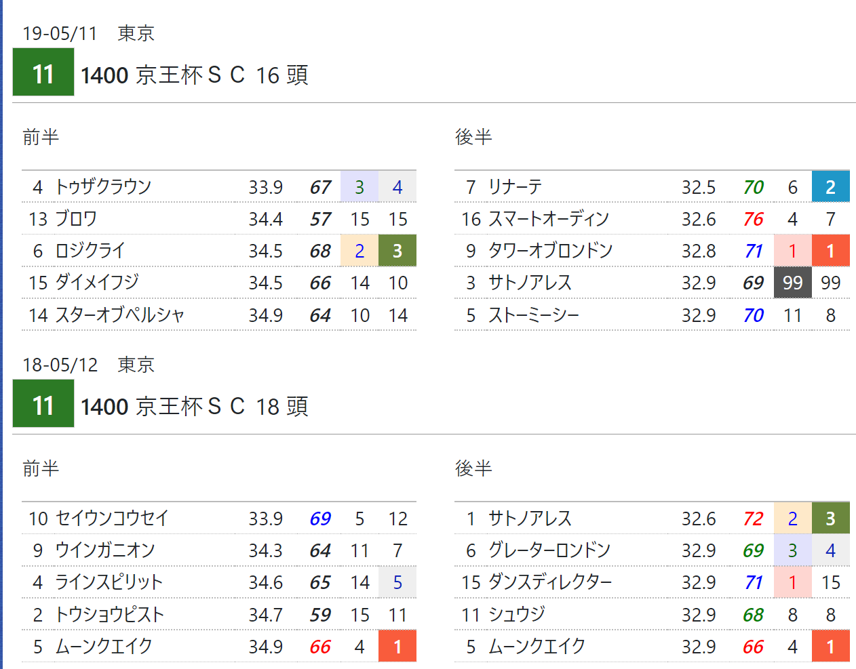Open the スマートオーディン entry
Image resolution: width=856 pixels, height=669 pixels.
click(x=548, y=219)
